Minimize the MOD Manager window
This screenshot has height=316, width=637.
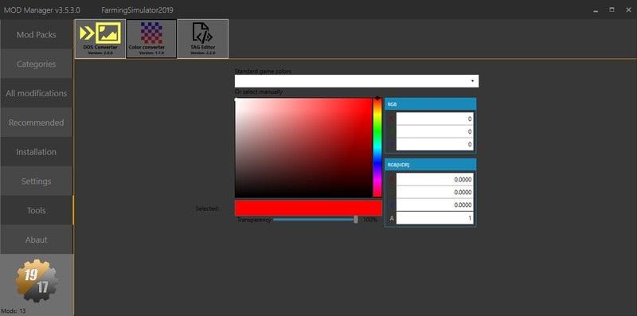(596, 10)
